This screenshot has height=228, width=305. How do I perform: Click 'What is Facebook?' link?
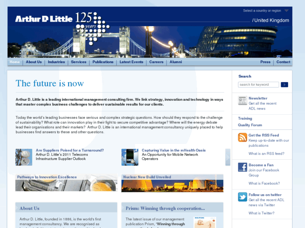coord(264,183)
